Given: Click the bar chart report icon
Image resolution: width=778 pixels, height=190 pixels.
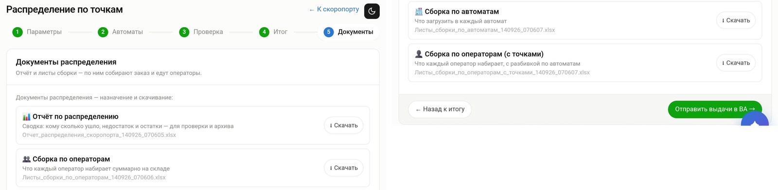Looking at the screenshot, I should tap(27, 117).
